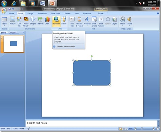This screenshot has width=161, height=132.
Task: Show hidden tray icons arrow
Action: pyautogui.click(x=136, y=3)
